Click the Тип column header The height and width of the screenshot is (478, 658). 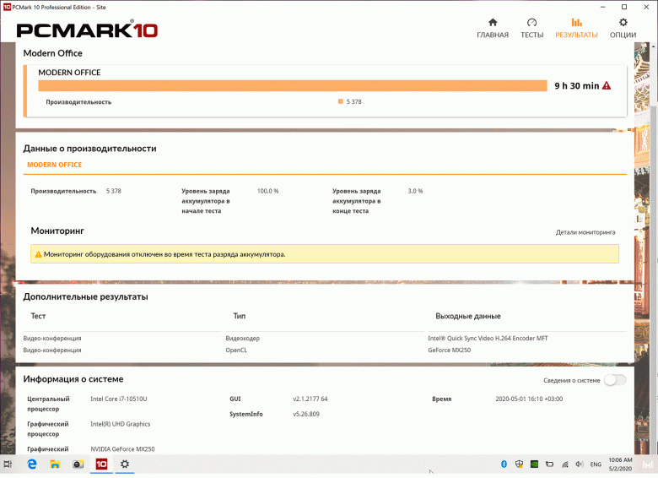coord(240,316)
